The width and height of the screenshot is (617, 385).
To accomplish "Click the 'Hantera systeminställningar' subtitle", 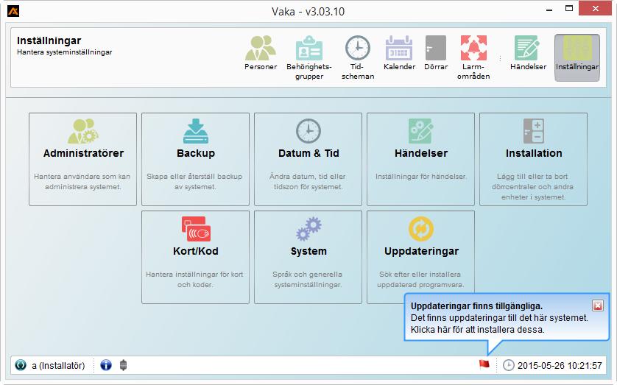I will coord(65,52).
